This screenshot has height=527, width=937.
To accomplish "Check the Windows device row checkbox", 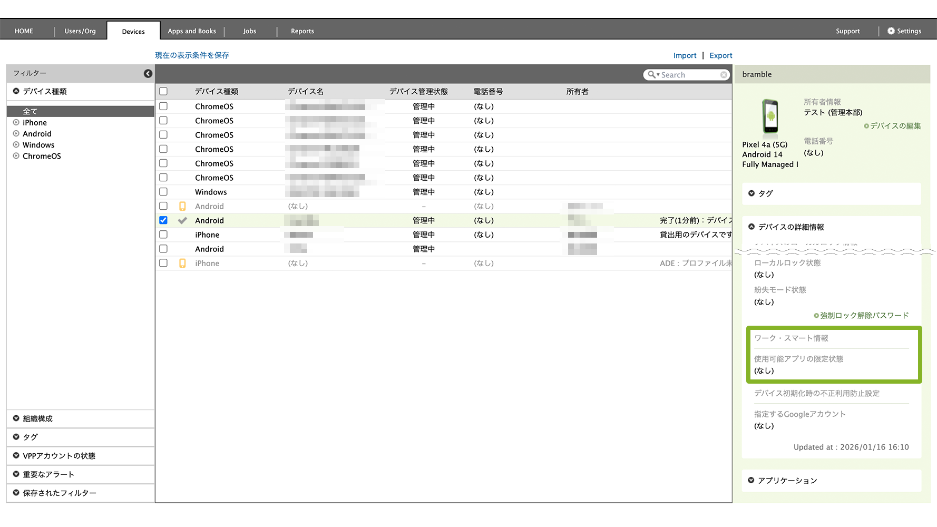I will point(163,192).
